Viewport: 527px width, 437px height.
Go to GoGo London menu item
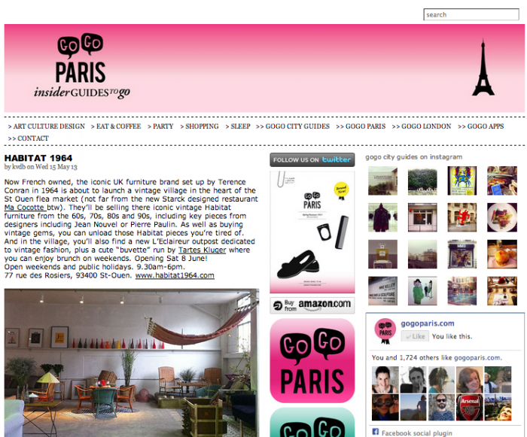(422, 126)
